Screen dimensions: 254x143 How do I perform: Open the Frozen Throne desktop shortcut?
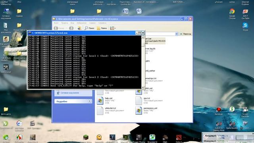139,139
